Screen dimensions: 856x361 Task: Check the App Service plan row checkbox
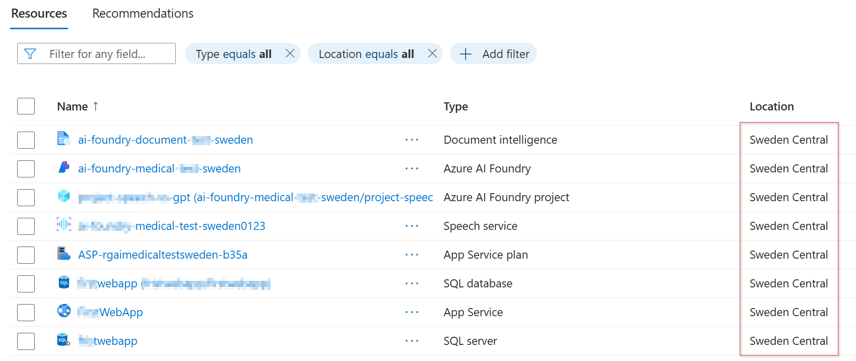pyautogui.click(x=26, y=255)
